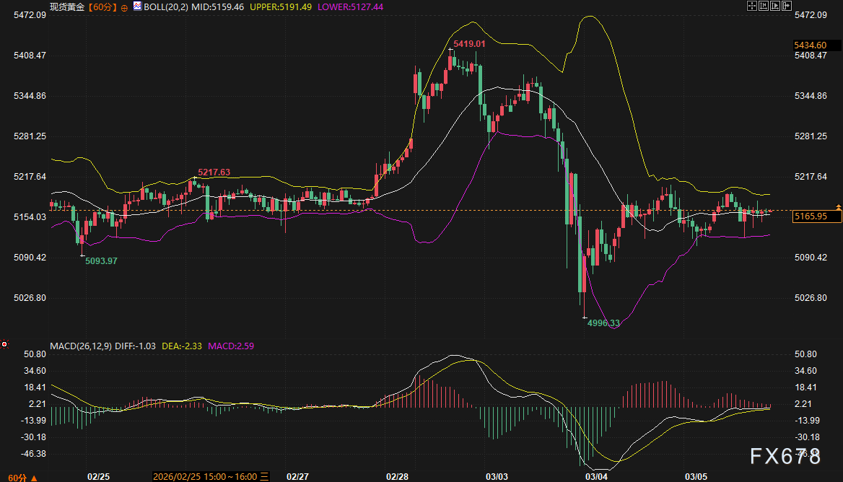Select the 现货黄金 instrument name
Screen dimensions: 843x482
tap(67, 6)
